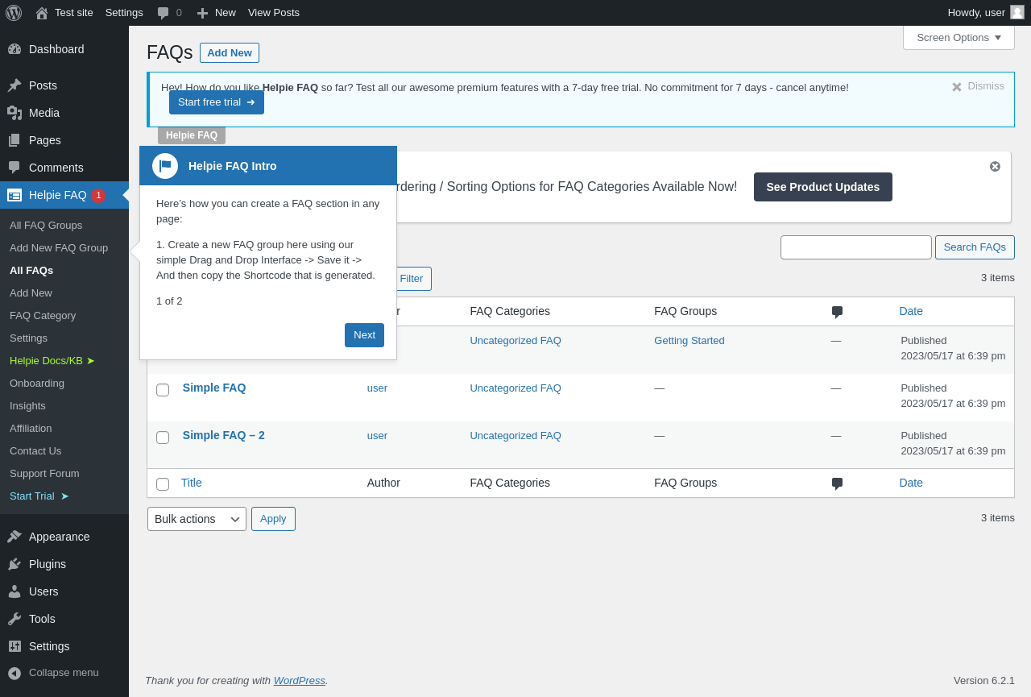Open Settings in Helpie FAQ submenu
The height and width of the screenshot is (697, 1031).
(28, 338)
